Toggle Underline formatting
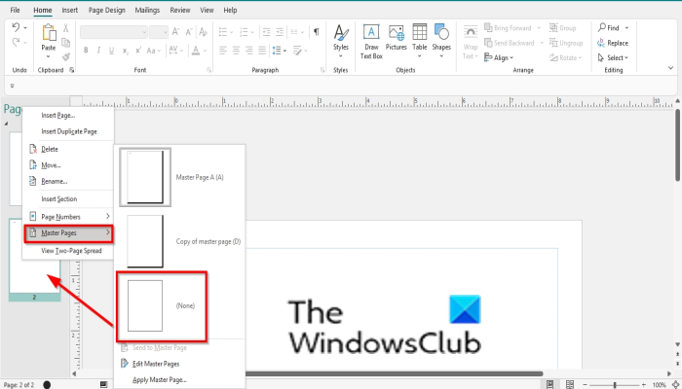682x389 pixels. [111, 51]
